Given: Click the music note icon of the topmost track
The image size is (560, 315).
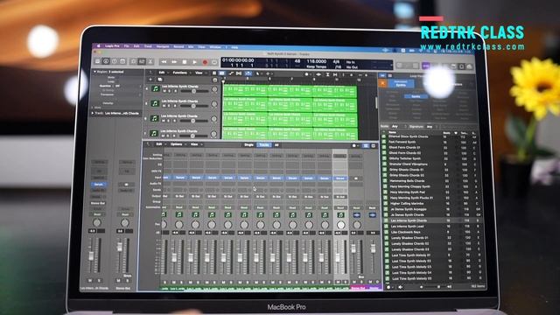Looking at the screenshot, I should tap(156, 88).
